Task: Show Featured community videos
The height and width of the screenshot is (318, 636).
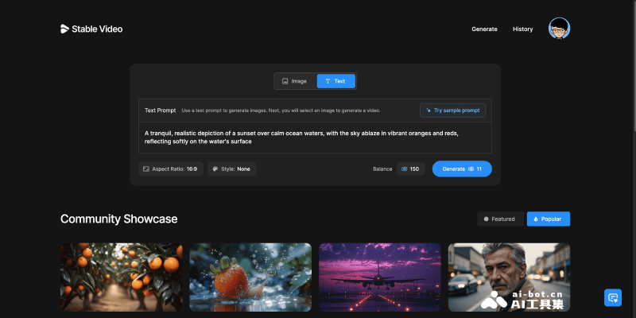Action: tap(498, 219)
